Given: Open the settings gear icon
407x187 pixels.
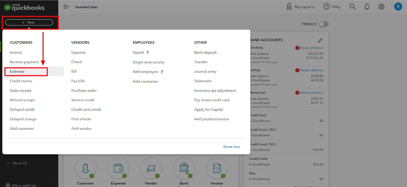Looking at the screenshot, I should (381, 7).
